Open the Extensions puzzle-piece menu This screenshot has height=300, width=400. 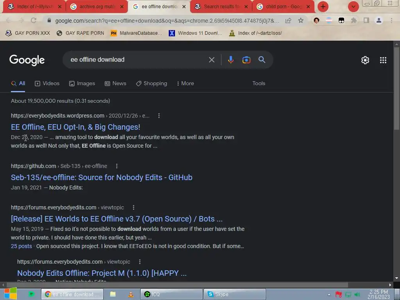pyautogui.click(x=354, y=20)
